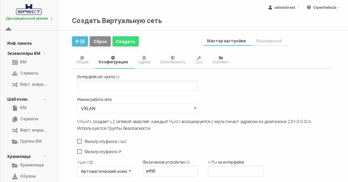
Task: Open the Режим работы сети VXLAN dropdown
Action: click(x=137, y=108)
